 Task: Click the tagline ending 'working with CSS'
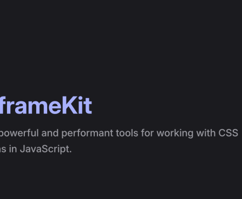[119, 133]
